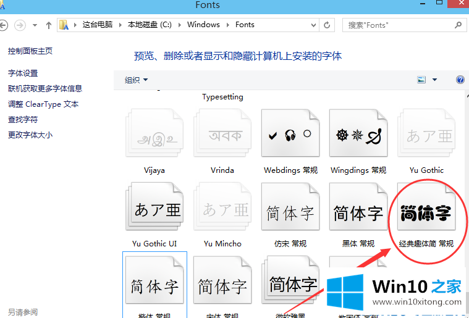
Task: Click 调整 ClearType 文本 link
Action: [43, 104]
